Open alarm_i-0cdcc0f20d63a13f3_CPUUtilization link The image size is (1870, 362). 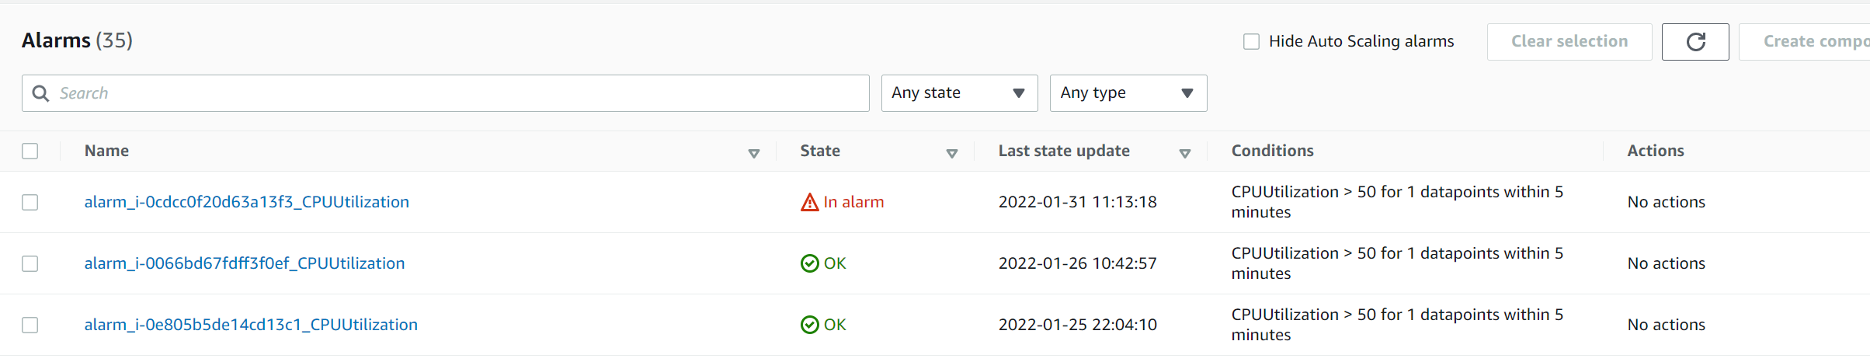tap(246, 202)
